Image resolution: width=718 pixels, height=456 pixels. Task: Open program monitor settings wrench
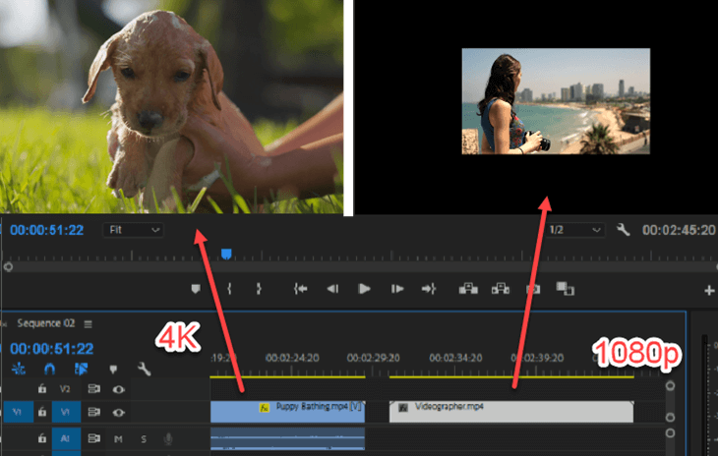point(623,230)
